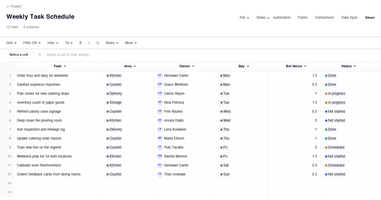The width and height of the screenshot is (381, 200).
Task: Open the Views menu
Action: 263,17
